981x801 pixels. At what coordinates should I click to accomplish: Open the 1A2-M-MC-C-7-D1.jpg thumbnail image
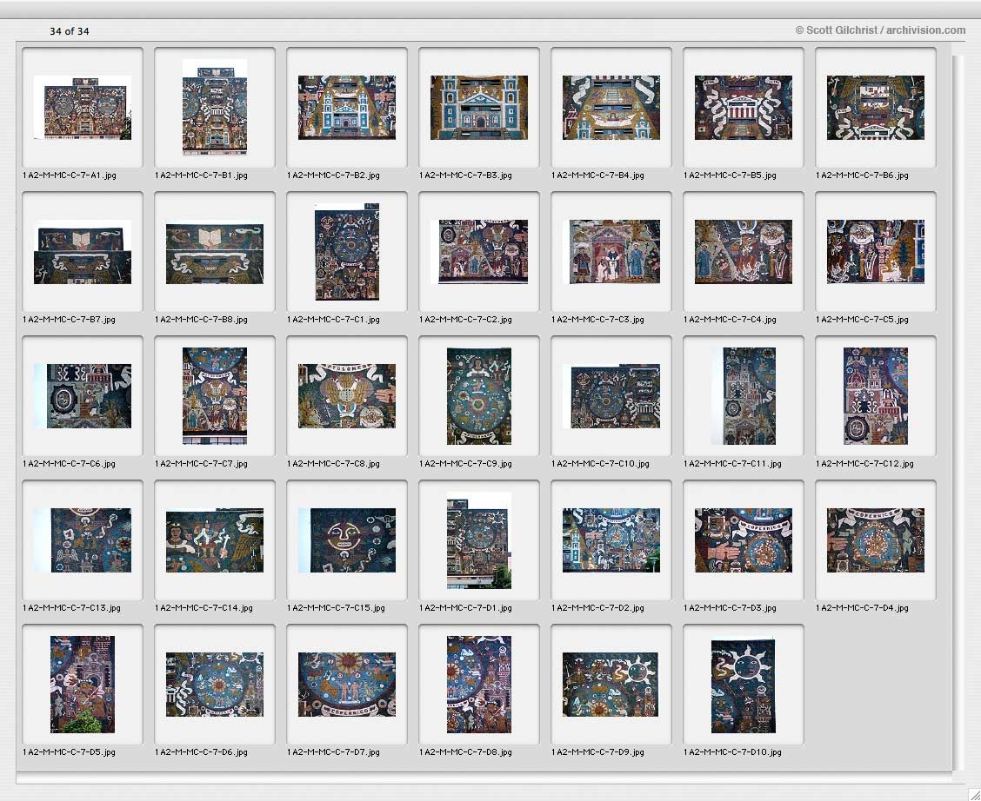(x=479, y=540)
